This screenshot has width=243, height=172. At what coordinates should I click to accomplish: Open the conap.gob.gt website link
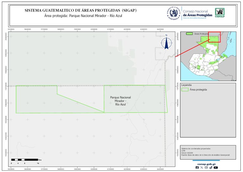click(206, 163)
